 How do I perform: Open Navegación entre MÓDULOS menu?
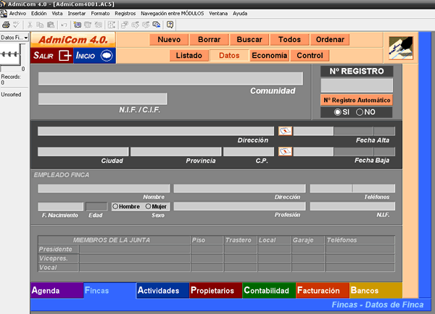click(173, 13)
